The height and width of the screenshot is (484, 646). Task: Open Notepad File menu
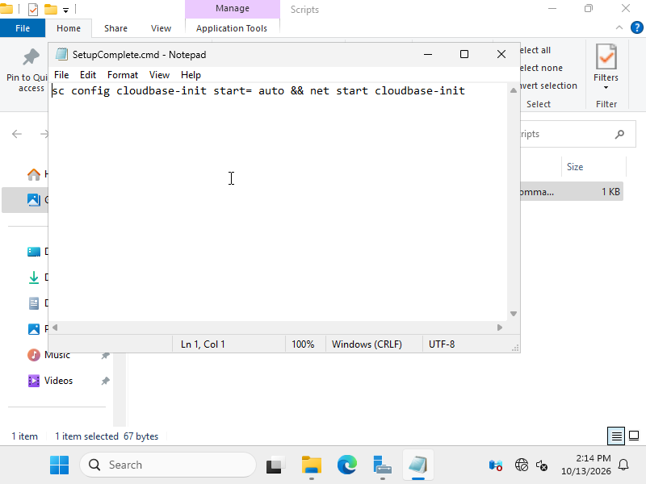click(x=61, y=75)
